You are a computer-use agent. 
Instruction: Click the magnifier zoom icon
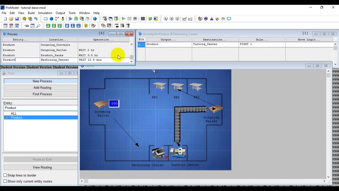pyautogui.click(x=38, y=26)
